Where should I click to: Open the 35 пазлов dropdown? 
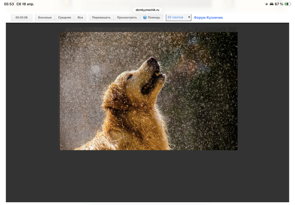178,18
